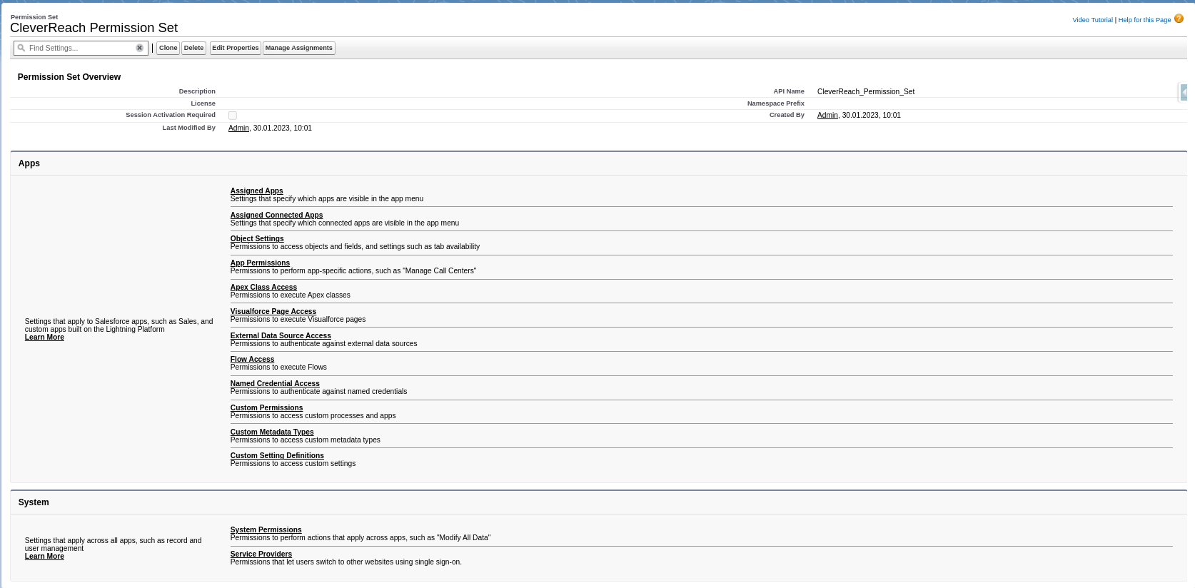Open Assigned Connected Apps settings
The width and height of the screenshot is (1195, 588).
pos(277,216)
